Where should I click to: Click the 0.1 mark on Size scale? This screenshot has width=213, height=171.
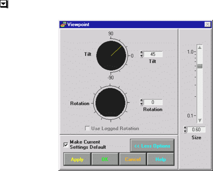pos(190,116)
